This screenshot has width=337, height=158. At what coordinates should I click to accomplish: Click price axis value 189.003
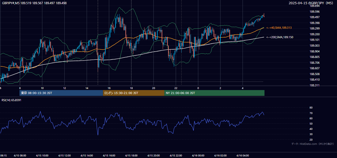coord(315,46)
